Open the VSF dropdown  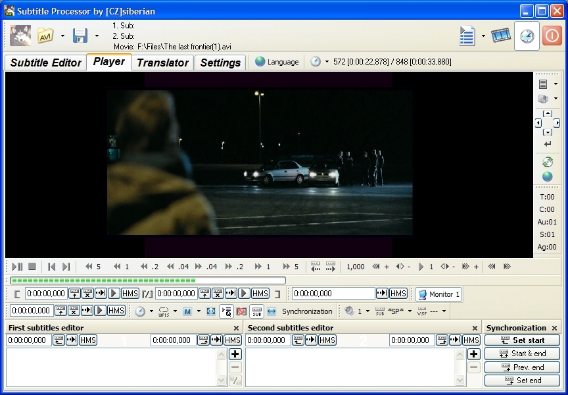[x=444, y=311]
